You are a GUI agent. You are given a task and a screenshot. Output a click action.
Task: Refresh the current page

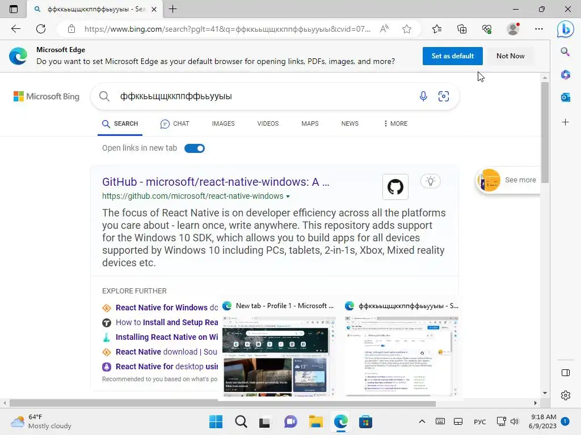click(x=41, y=29)
